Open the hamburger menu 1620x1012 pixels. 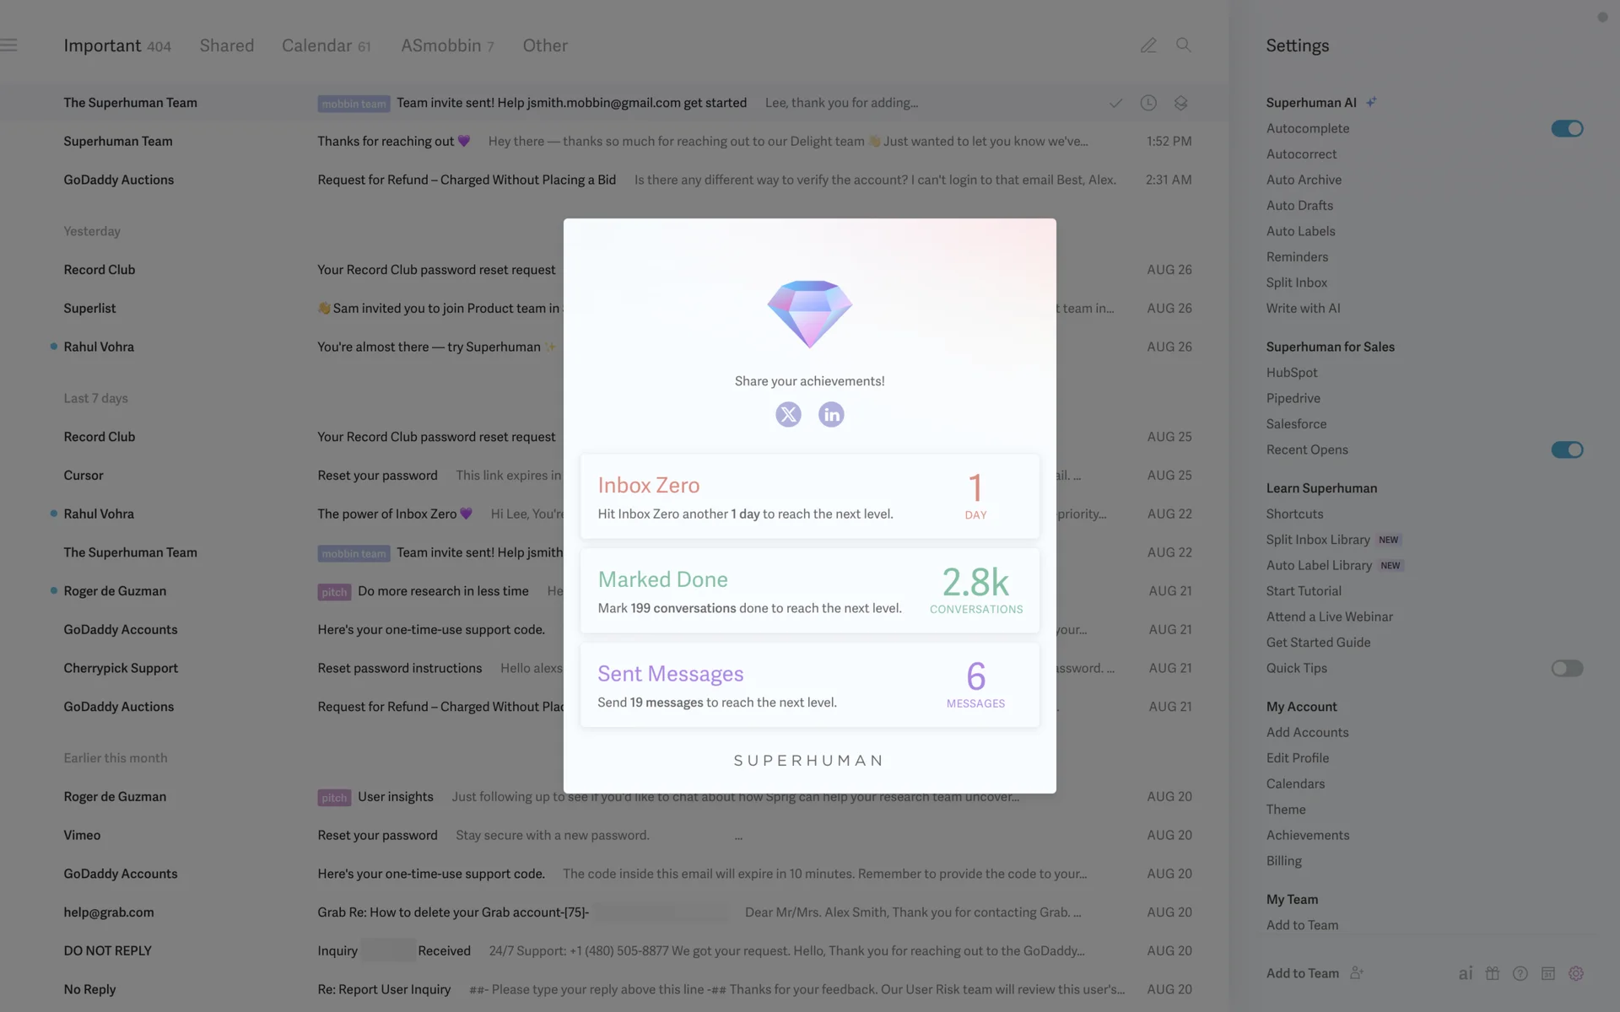(9, 46)
